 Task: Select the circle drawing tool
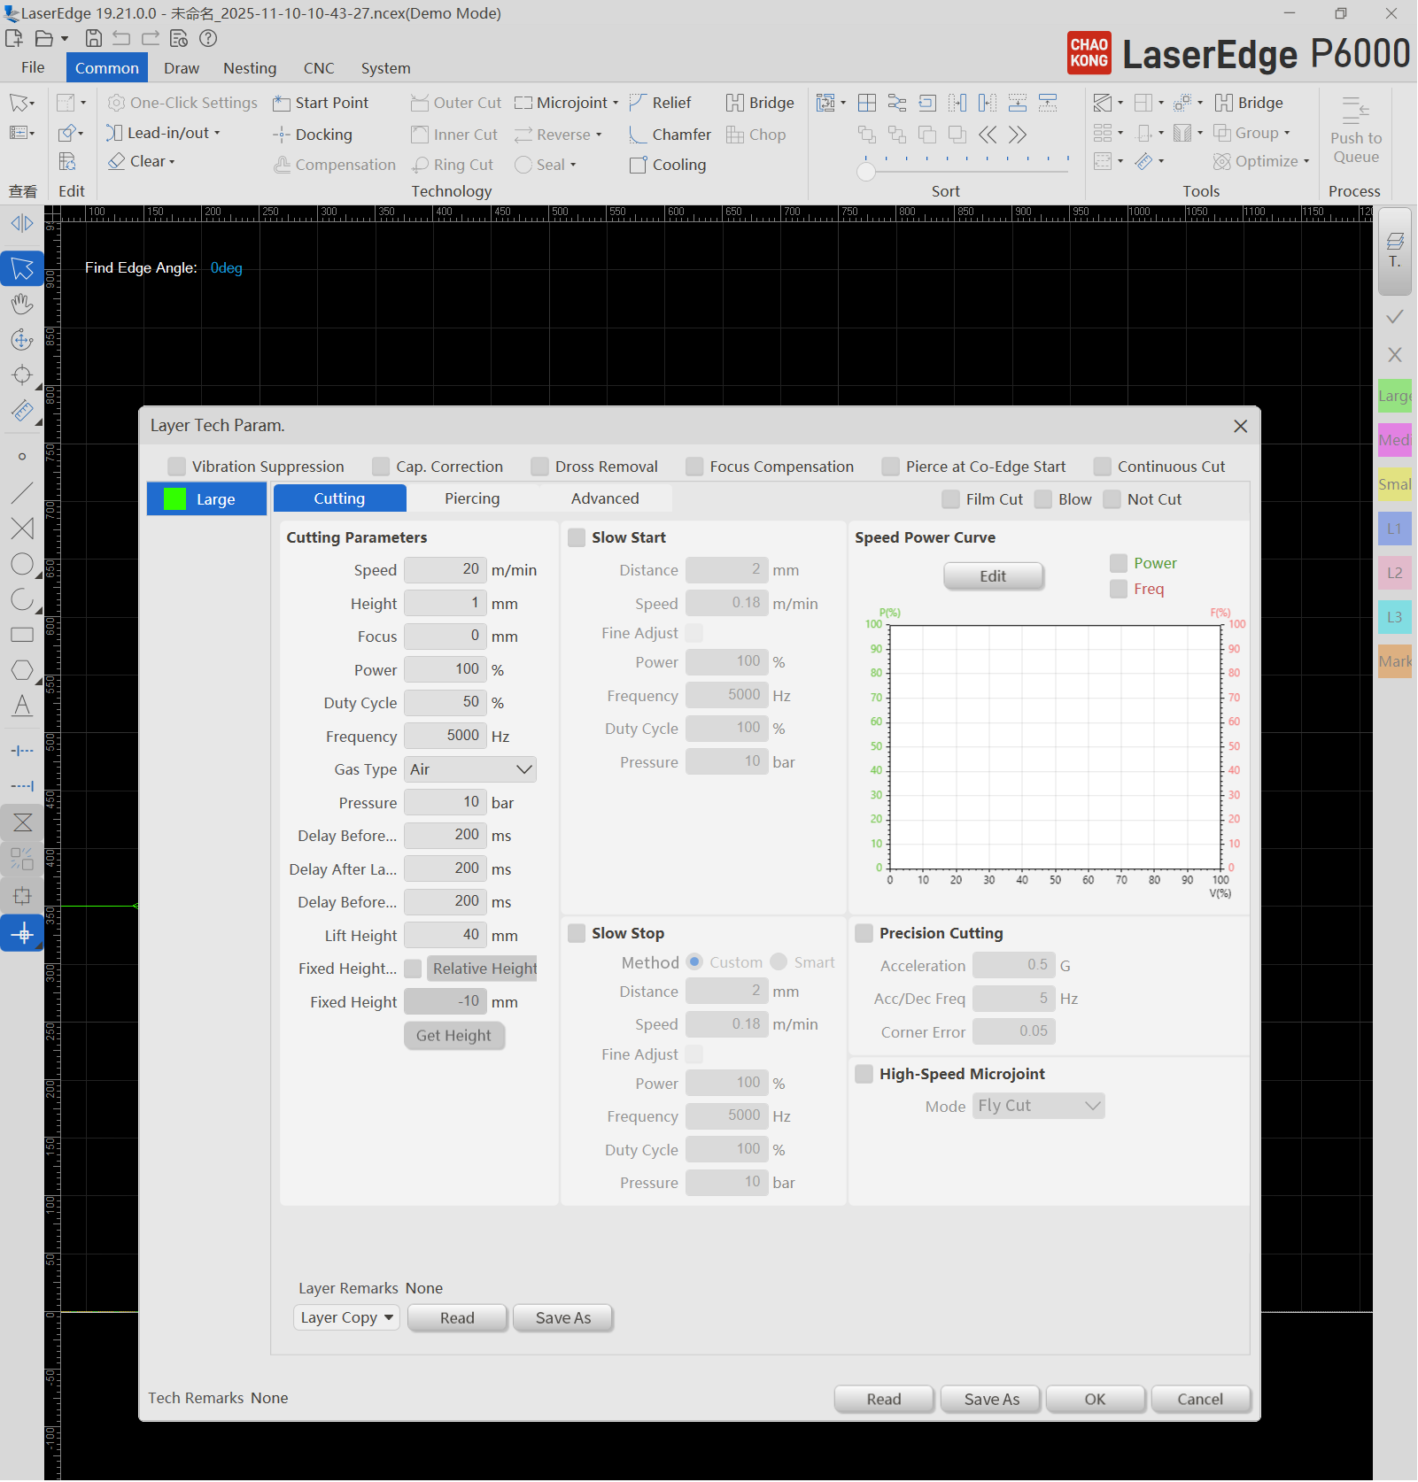pos(22,565)
